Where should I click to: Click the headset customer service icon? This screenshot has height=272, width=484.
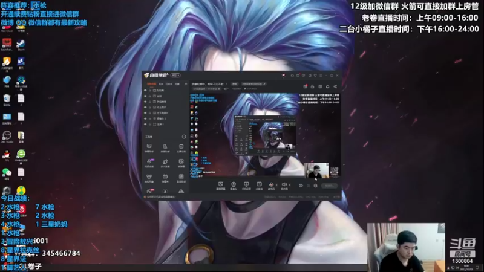pos(292,75)
